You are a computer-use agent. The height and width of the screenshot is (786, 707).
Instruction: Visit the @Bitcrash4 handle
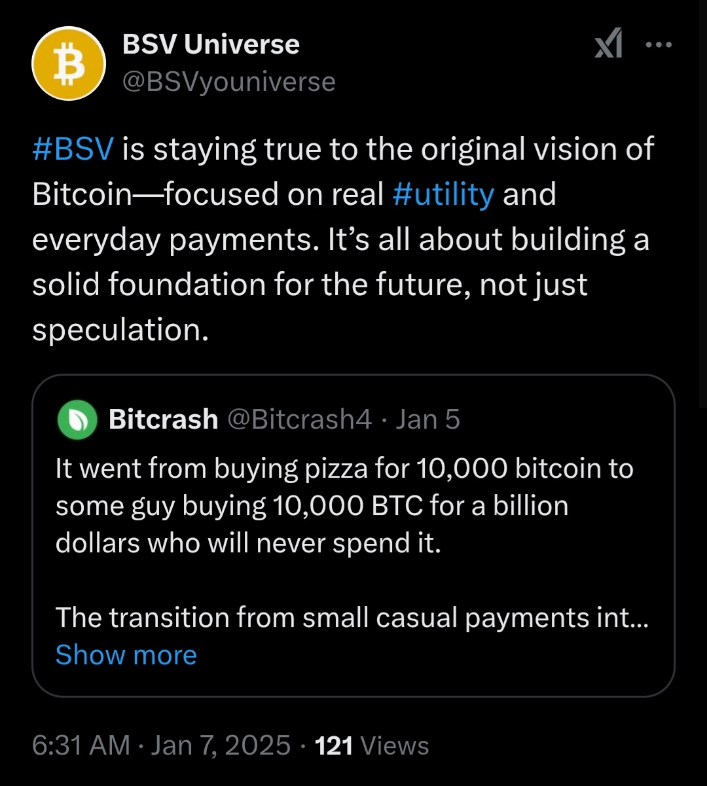click(x=299, y=419)
